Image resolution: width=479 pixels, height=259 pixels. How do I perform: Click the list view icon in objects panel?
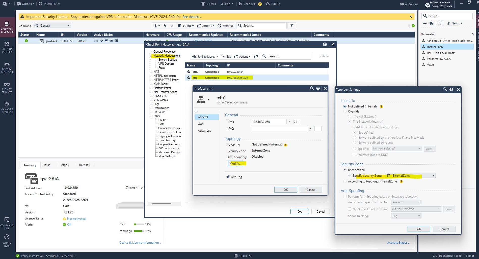(x=439, y=23)
